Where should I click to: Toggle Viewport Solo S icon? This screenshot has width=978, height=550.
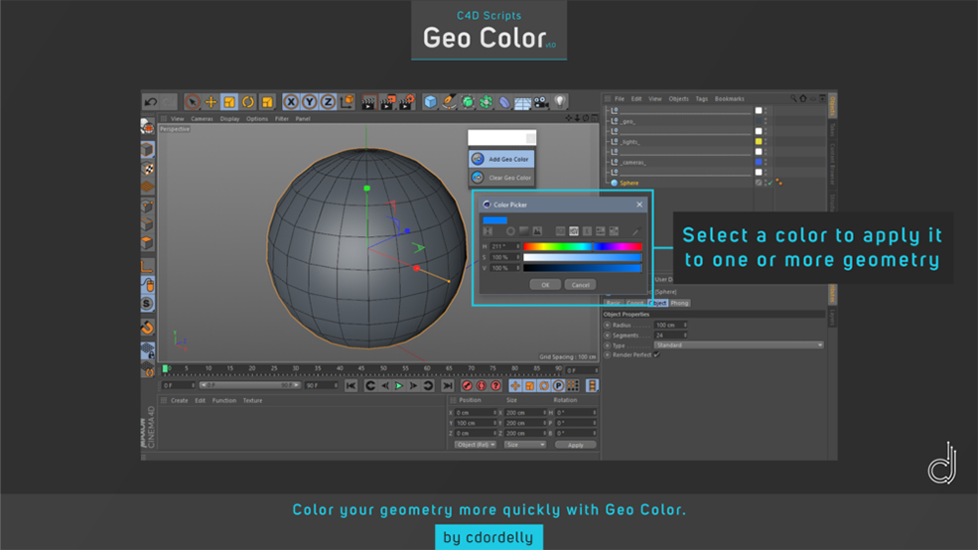click(147, 304)
